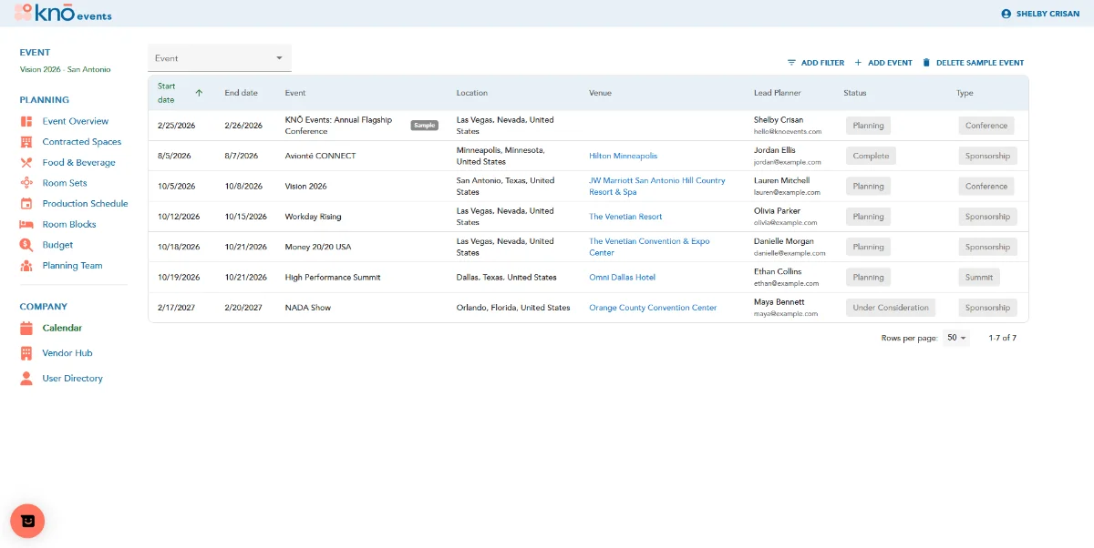Click Planning status in Vision 2026 row
Screen dimensions: 1094x548
(x=868, y=187)
